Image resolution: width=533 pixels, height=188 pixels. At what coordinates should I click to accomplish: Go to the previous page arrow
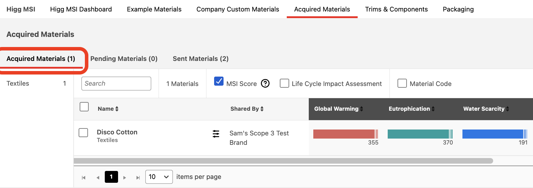98,178
